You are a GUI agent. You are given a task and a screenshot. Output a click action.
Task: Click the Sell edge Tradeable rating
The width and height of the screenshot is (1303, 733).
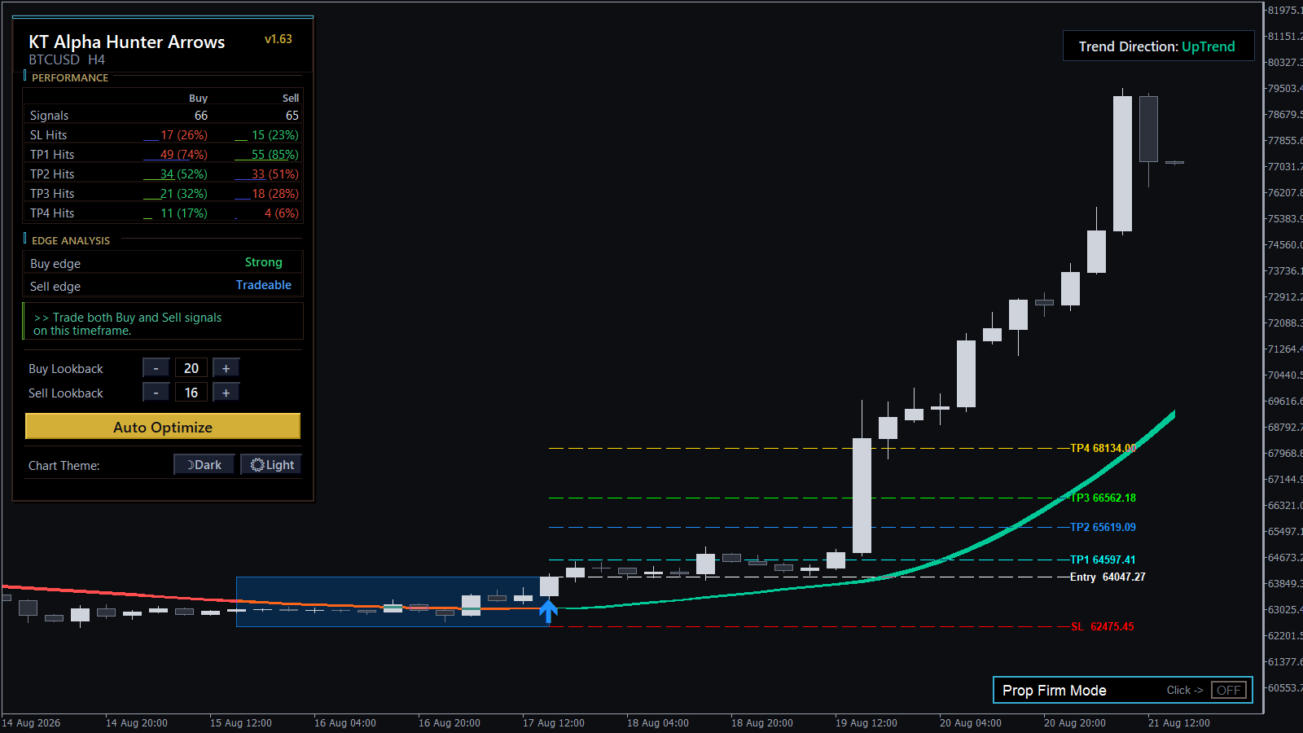(264, 285)
